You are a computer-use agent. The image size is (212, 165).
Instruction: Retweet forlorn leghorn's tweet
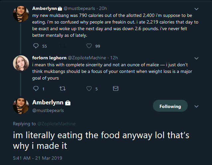click(x=62, y=88)
